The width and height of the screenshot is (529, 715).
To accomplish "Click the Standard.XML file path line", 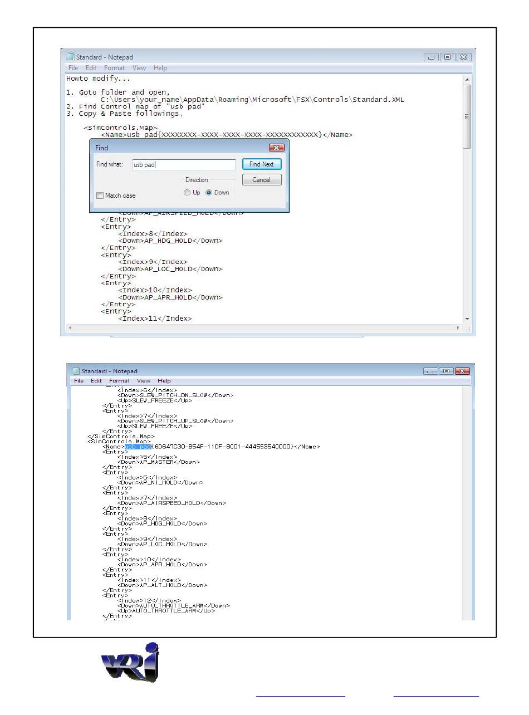I will click(x=252, y=100).
